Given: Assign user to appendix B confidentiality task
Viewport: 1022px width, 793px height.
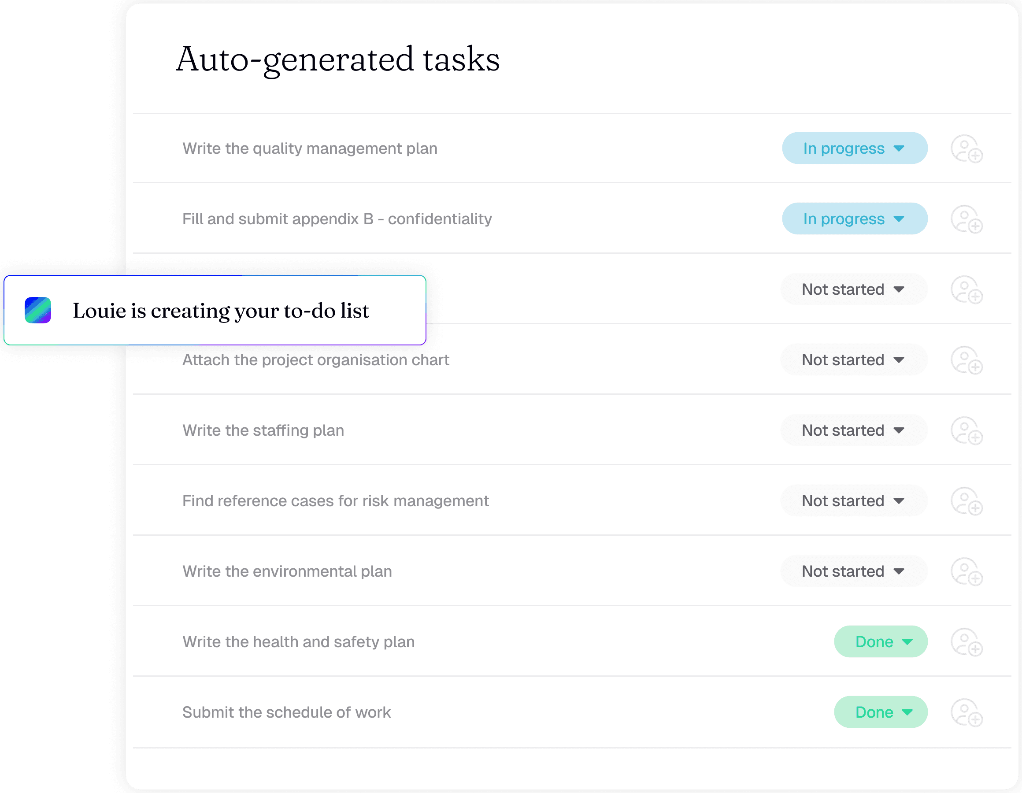Looking at the screenshot, I should pos(966,219).
